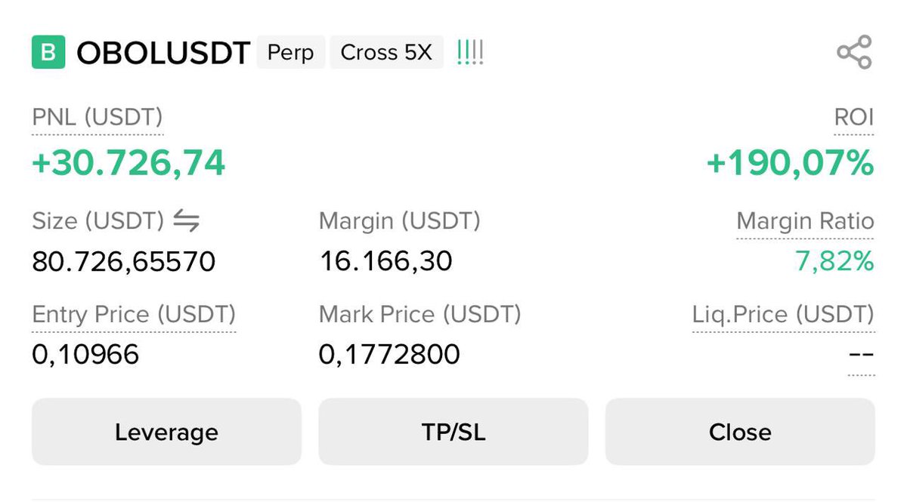Show the ROI explanation label
Viewport: 907px width, 502px height.
click(854, 118)
